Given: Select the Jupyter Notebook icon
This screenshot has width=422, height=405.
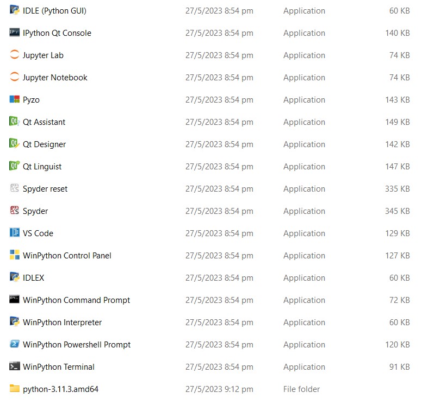Looking at the screenshot, I should coord(15,77).
